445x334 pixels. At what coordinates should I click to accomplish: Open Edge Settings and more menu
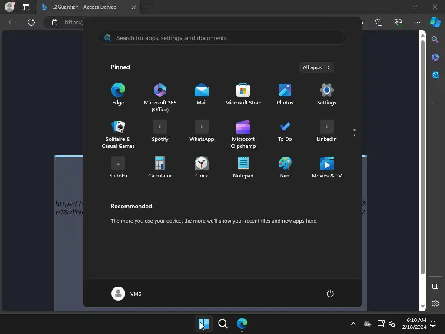[417, 22]
